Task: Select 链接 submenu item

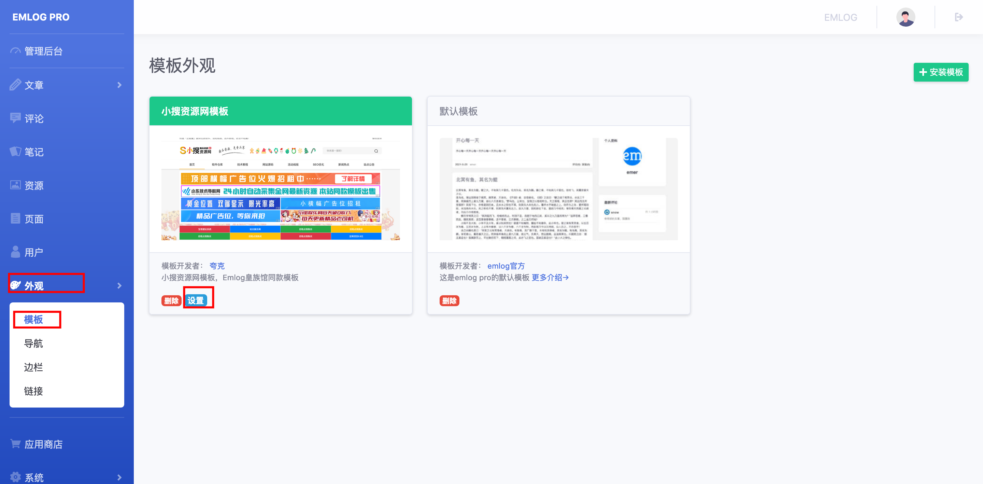Action: pyautogui.click(x=33, y=391)
